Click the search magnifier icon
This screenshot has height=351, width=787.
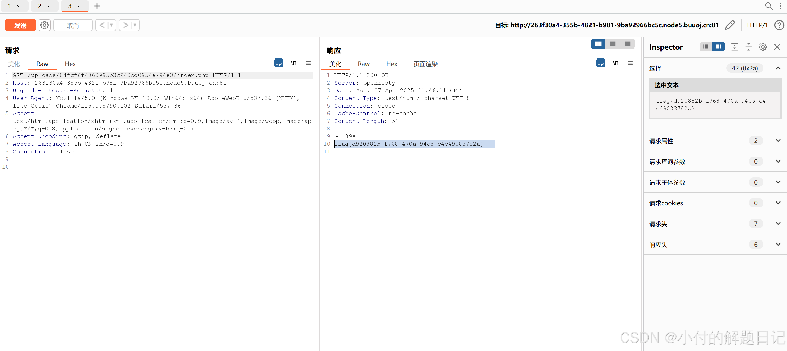(x=768, y=6)
